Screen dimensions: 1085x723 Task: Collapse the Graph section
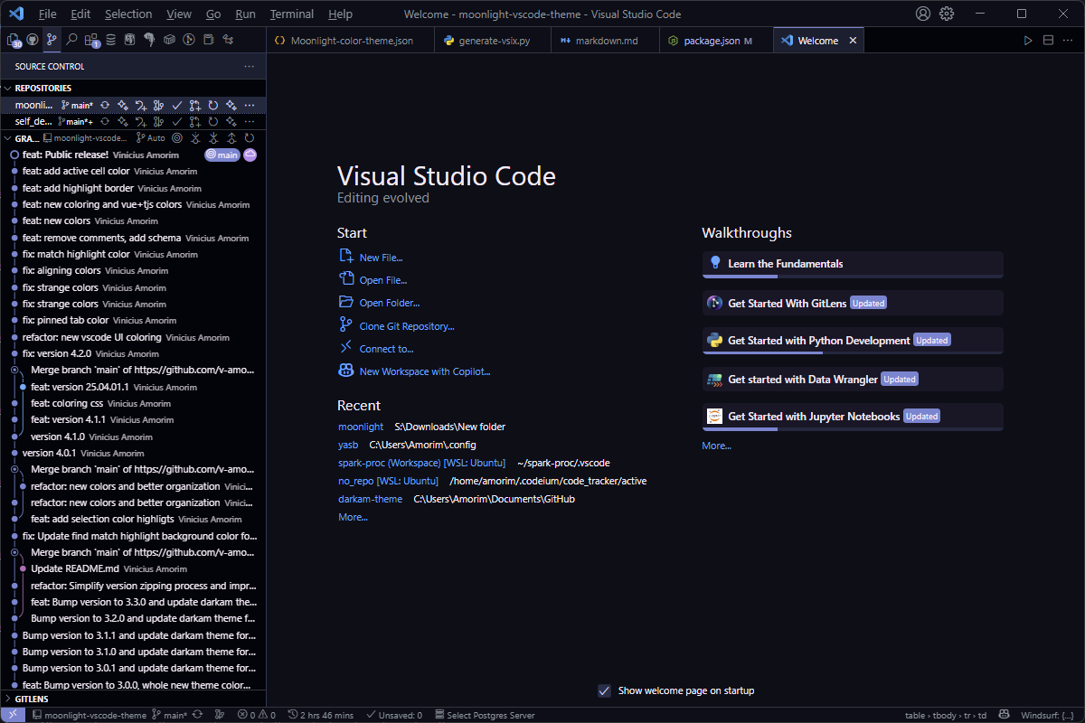click(7, 138)
